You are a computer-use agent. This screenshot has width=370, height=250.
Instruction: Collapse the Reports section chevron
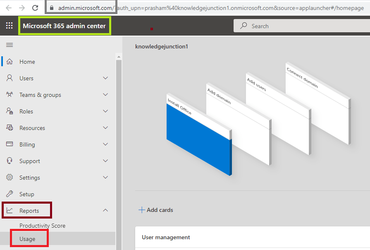[x=105, y=210]
